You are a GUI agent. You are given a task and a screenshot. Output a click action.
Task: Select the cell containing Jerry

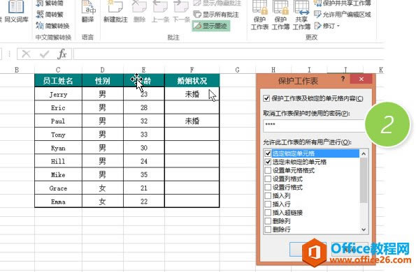click(58, 94)
